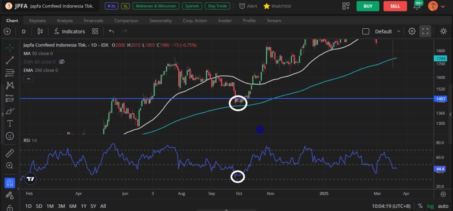Activate the zoom in tool
The image size is (453, 211).
pos(10,165)
